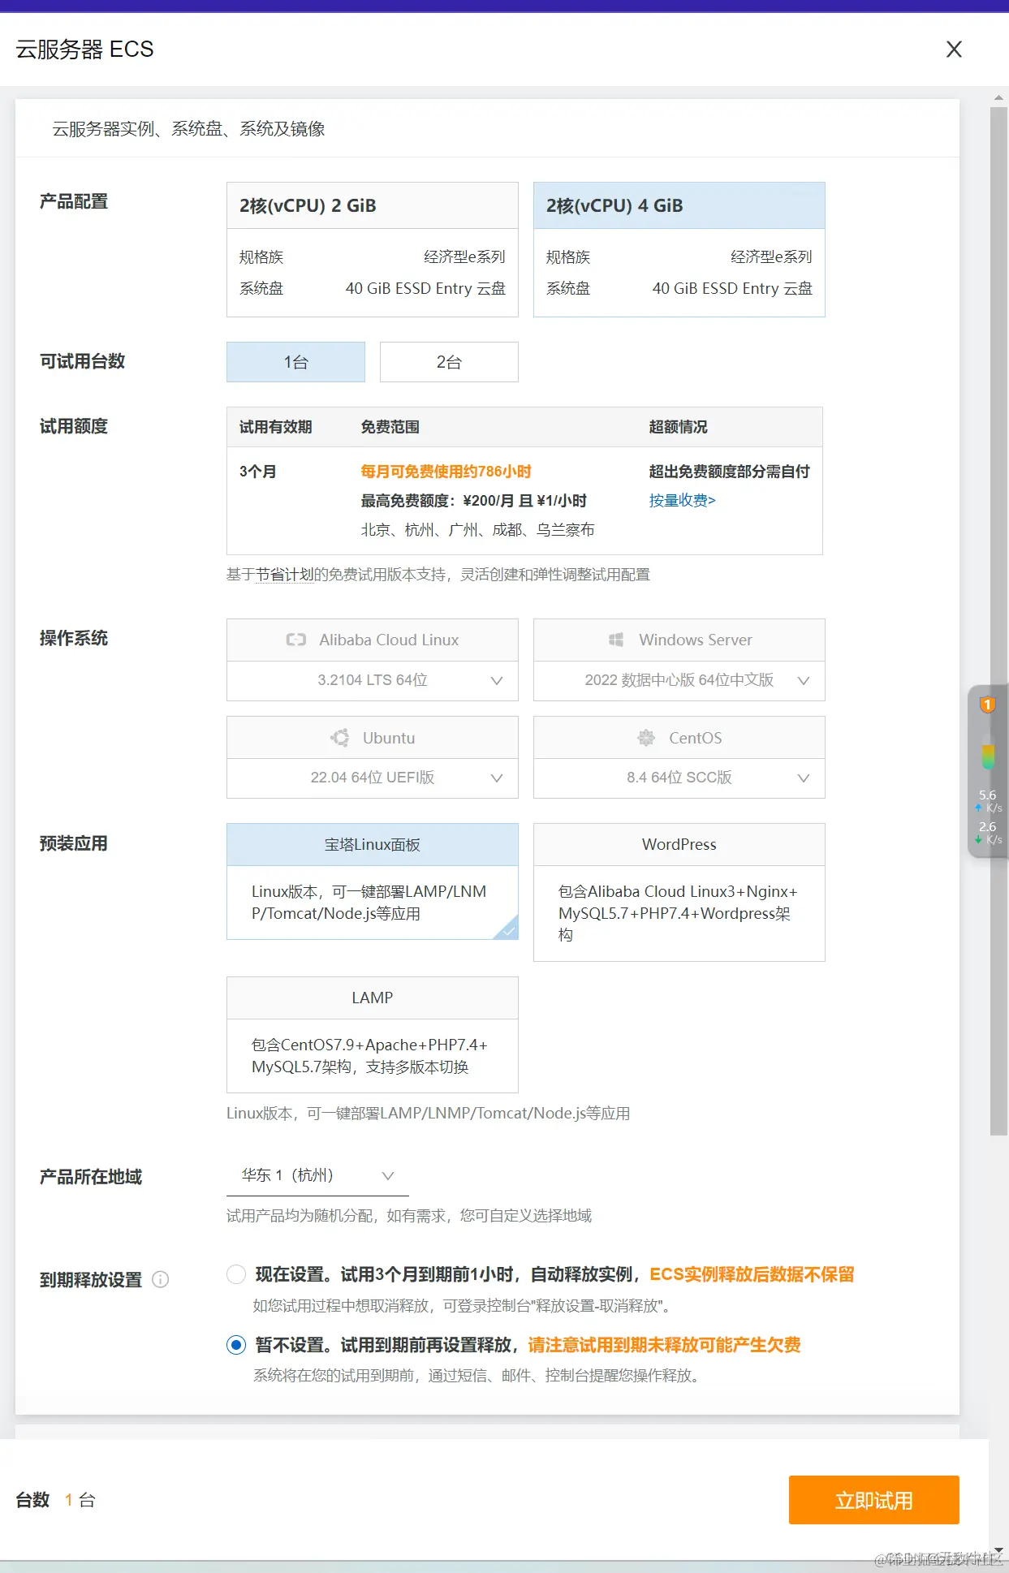The width and height of the screenshot is (1009, 1573).
Task: Click the green-yellow usage gauge on side widget
Action: point(988,754)
